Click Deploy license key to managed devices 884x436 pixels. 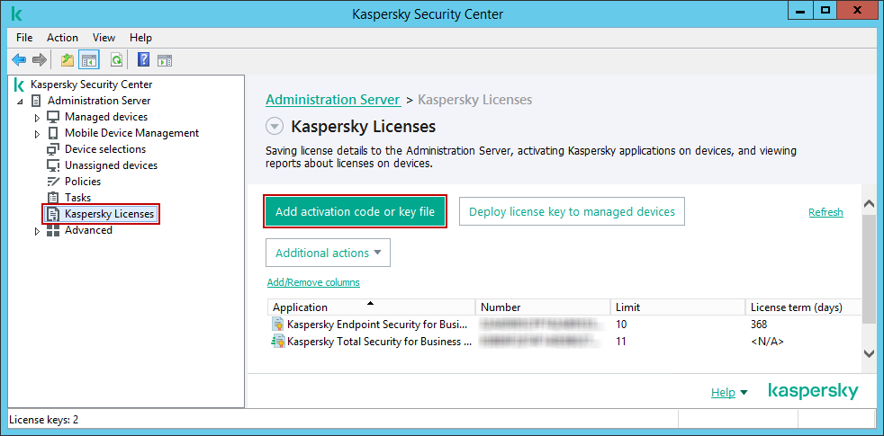point(572,212)
